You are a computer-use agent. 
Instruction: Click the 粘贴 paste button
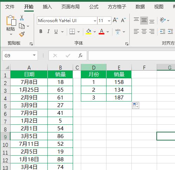coord(11,25)
